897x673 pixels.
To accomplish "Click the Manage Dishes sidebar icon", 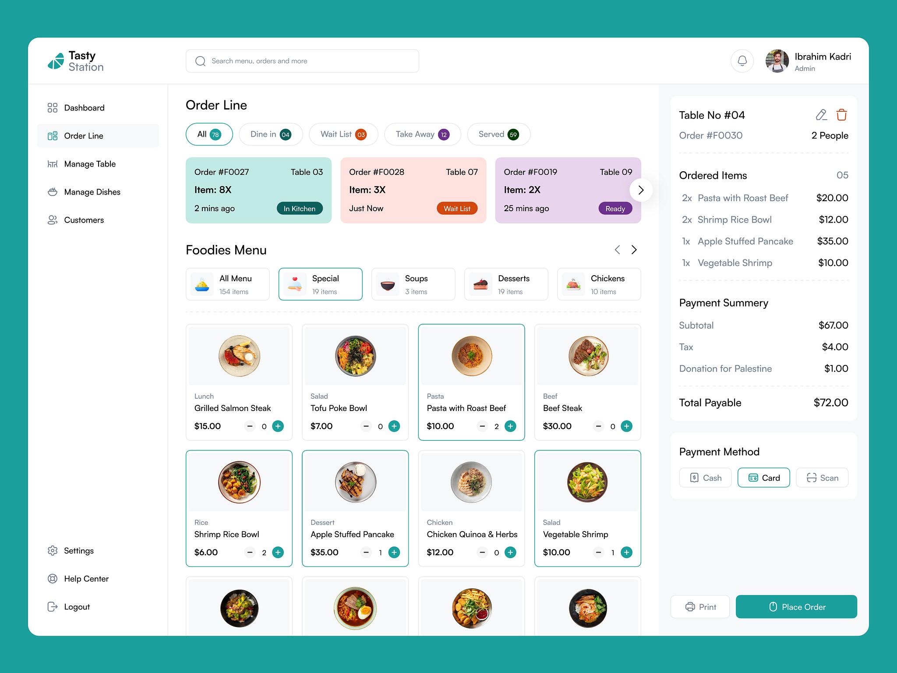I will point(52,191).
